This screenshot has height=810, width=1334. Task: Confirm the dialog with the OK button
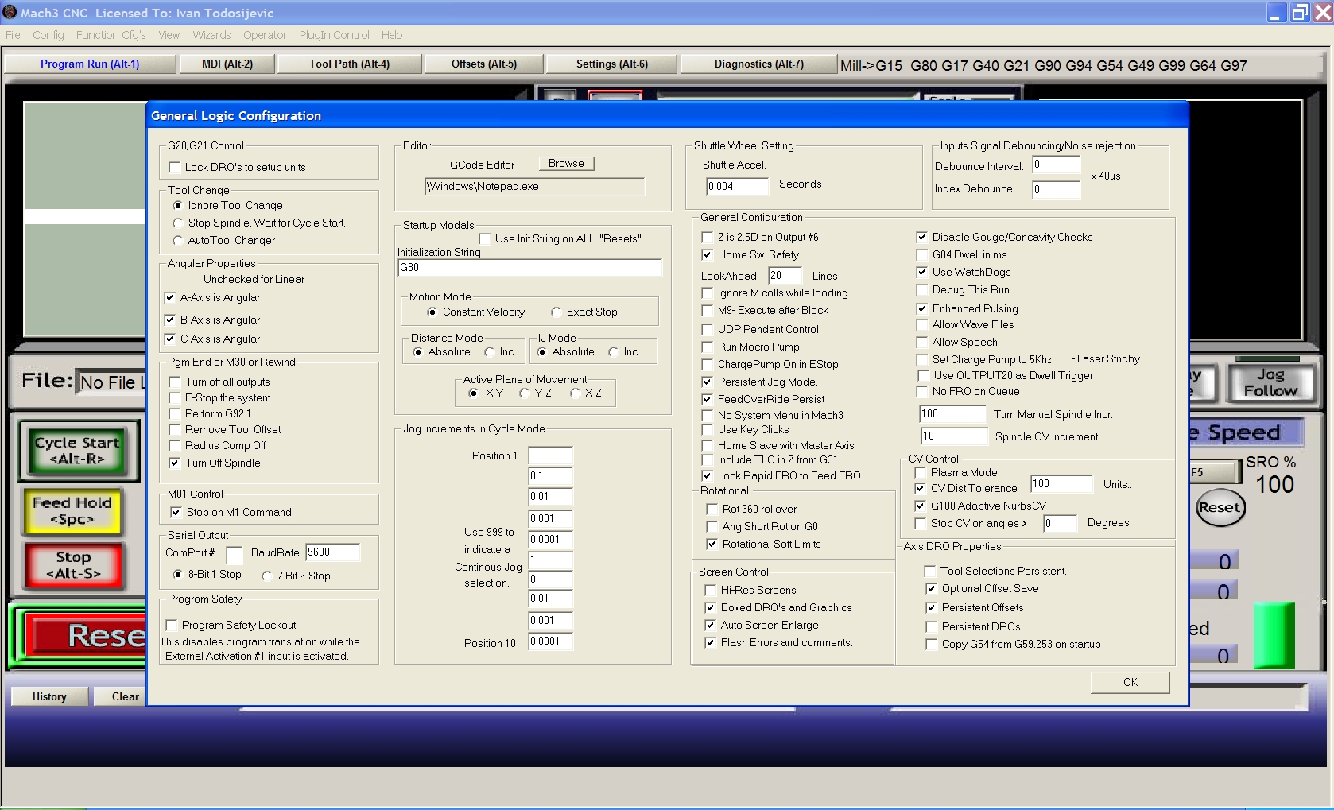click(1130, 682)
